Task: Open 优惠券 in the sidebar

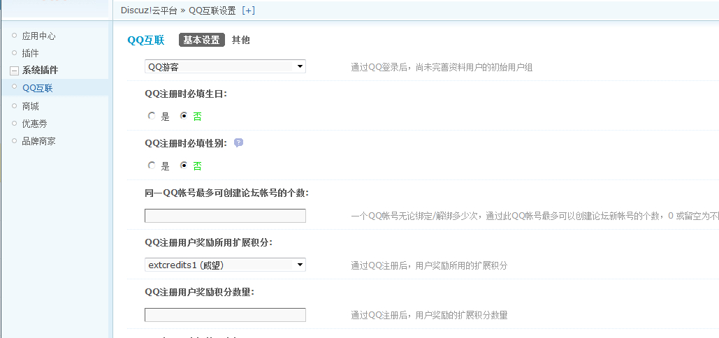Action: click(34, 124)
